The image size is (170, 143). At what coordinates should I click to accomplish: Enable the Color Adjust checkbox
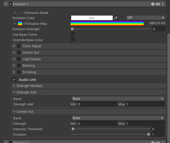pyautogui.click(x=19, y=46)
